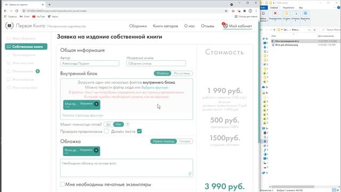The height and width of the screenshot is (192, 341).
Task: Click the Первая Книга logo icon
Action: 10,26
